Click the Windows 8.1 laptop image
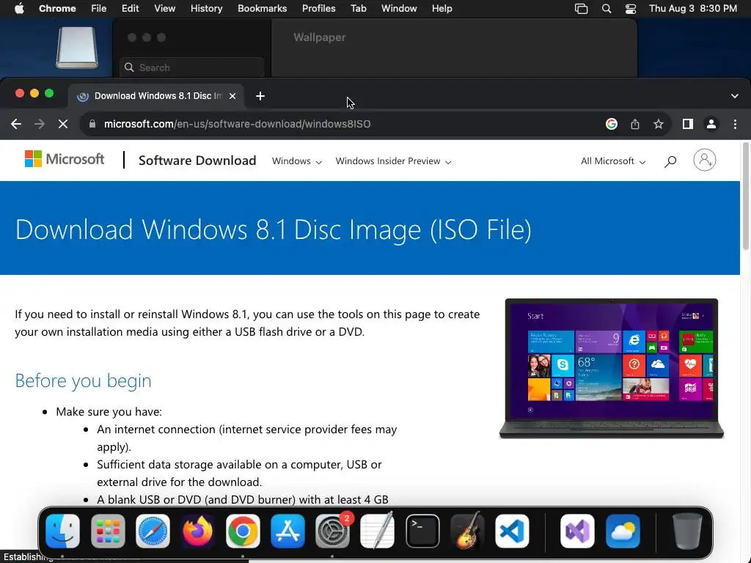The height and width of the screenshot is (563, 751). (612, 368)
